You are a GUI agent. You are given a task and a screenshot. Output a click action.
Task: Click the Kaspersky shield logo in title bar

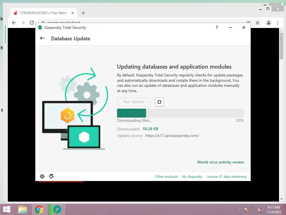[40, 28]
